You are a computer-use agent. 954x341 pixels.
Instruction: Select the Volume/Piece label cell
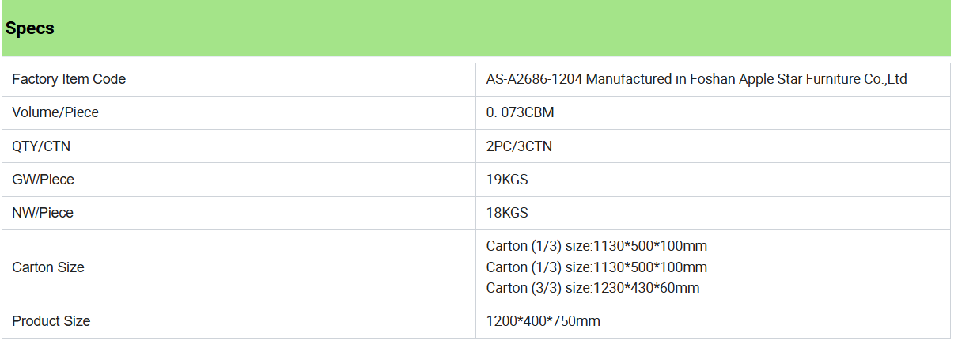point(239,112)
